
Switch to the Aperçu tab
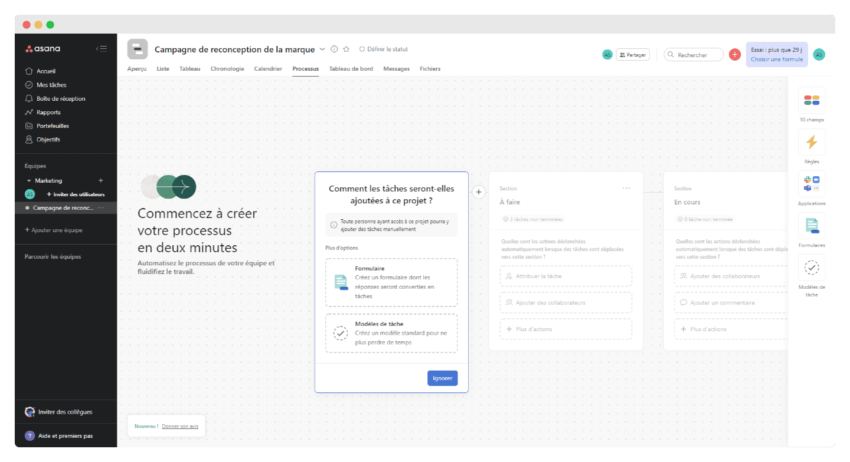click(x=137, y=69)
